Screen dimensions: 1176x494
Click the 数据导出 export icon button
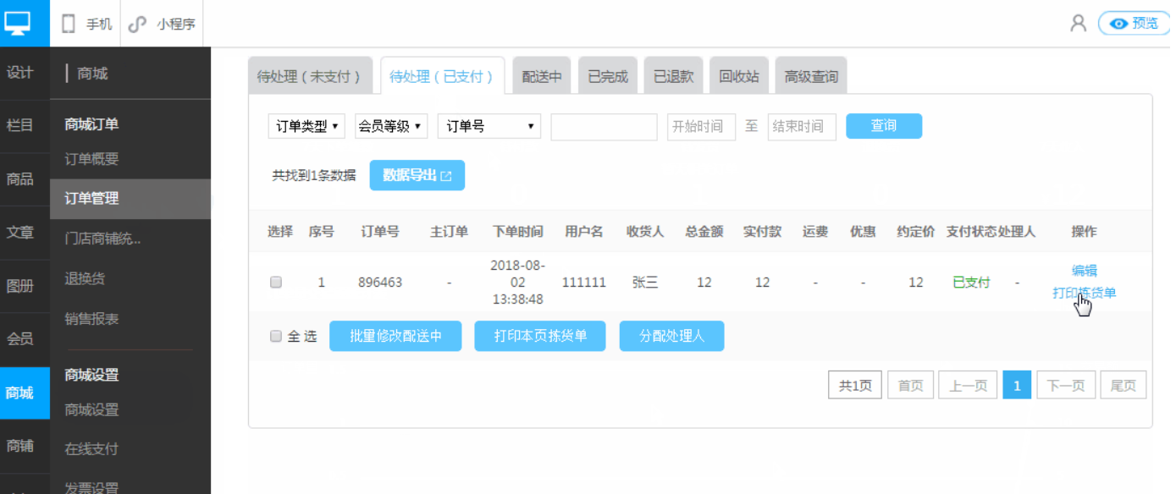point(417,175)
